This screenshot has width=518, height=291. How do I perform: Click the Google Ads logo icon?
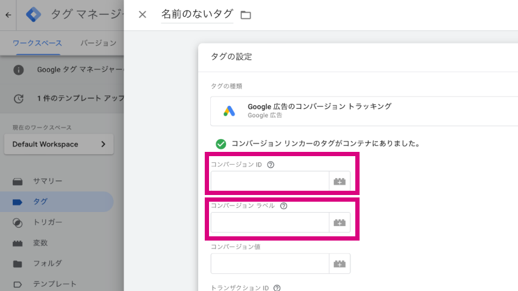click(229, 111)
